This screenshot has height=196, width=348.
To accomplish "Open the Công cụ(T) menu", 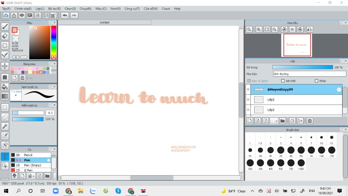I will pyautogui.click(x=132, y=9).
